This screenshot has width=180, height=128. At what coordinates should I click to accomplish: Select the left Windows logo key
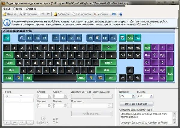pos(19,78)
